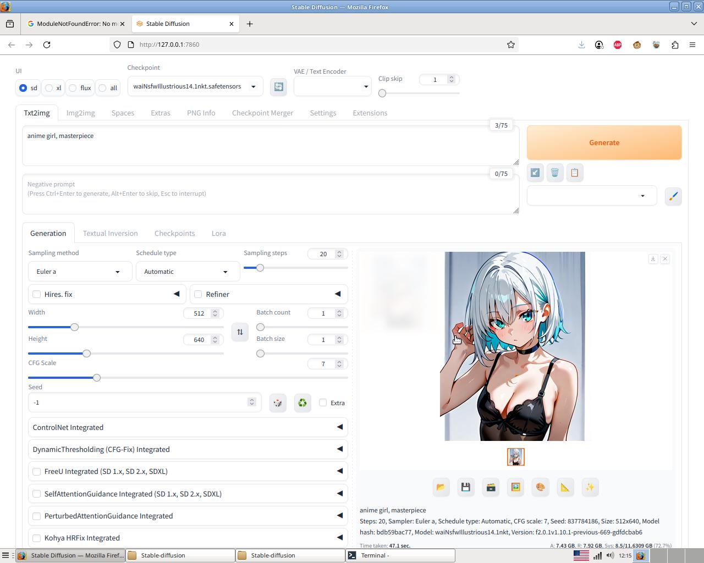This screenshot has height=563, width=704.
Task: Swap width and height values
Action: click(240, 332)
